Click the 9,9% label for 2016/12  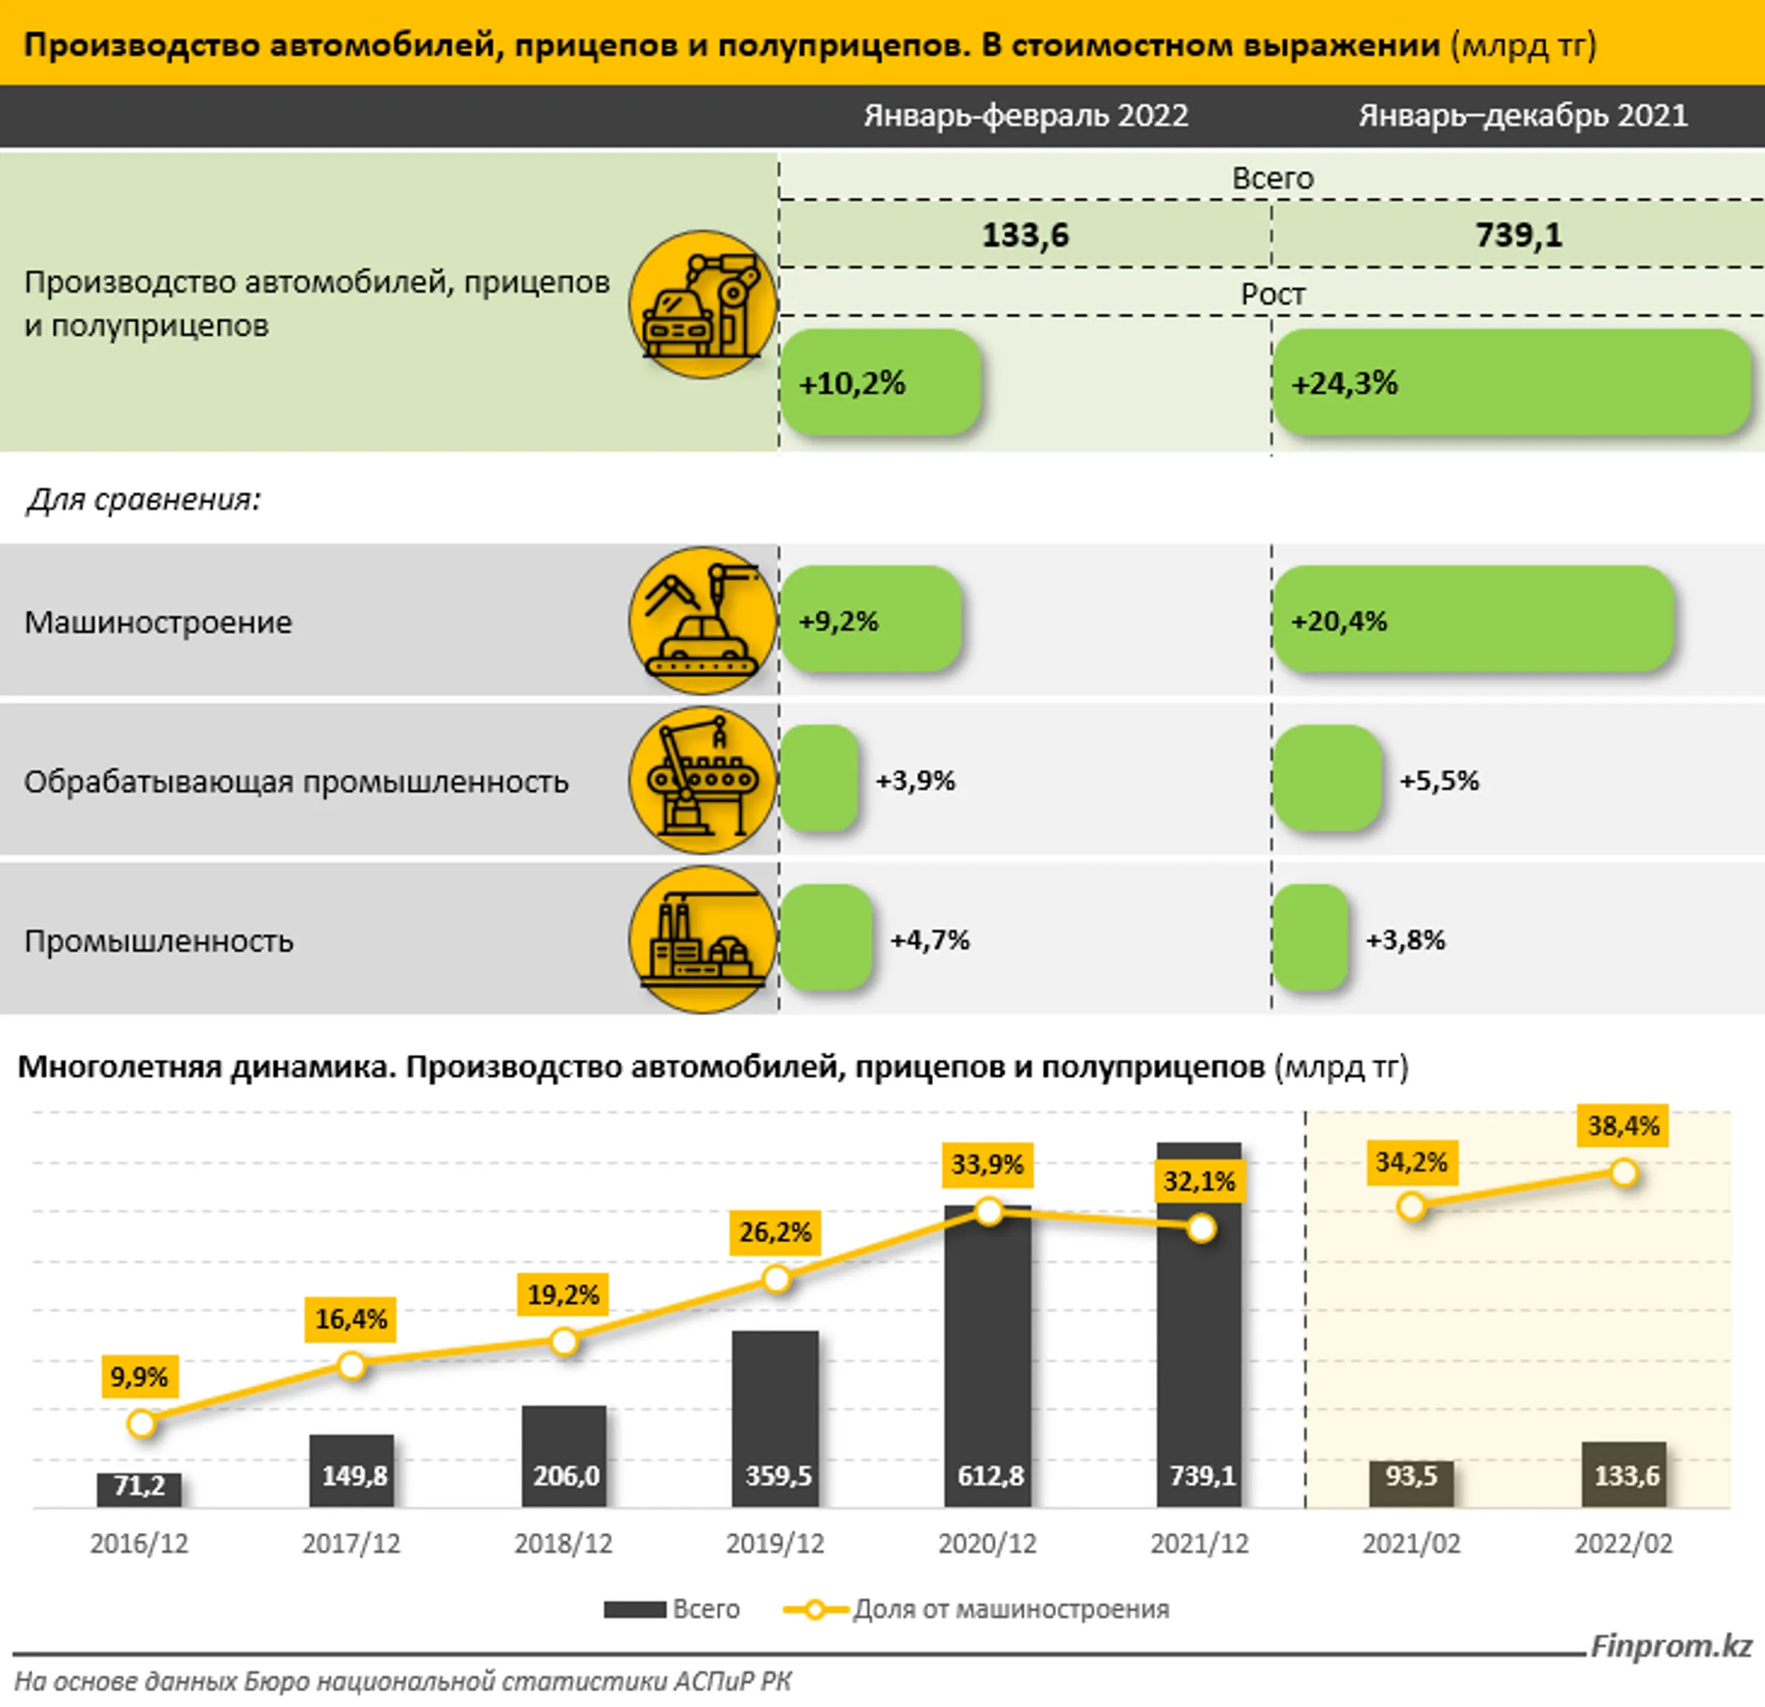click(140, 1376)
